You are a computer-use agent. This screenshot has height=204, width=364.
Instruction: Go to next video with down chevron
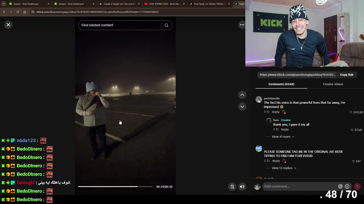(242, 107)
